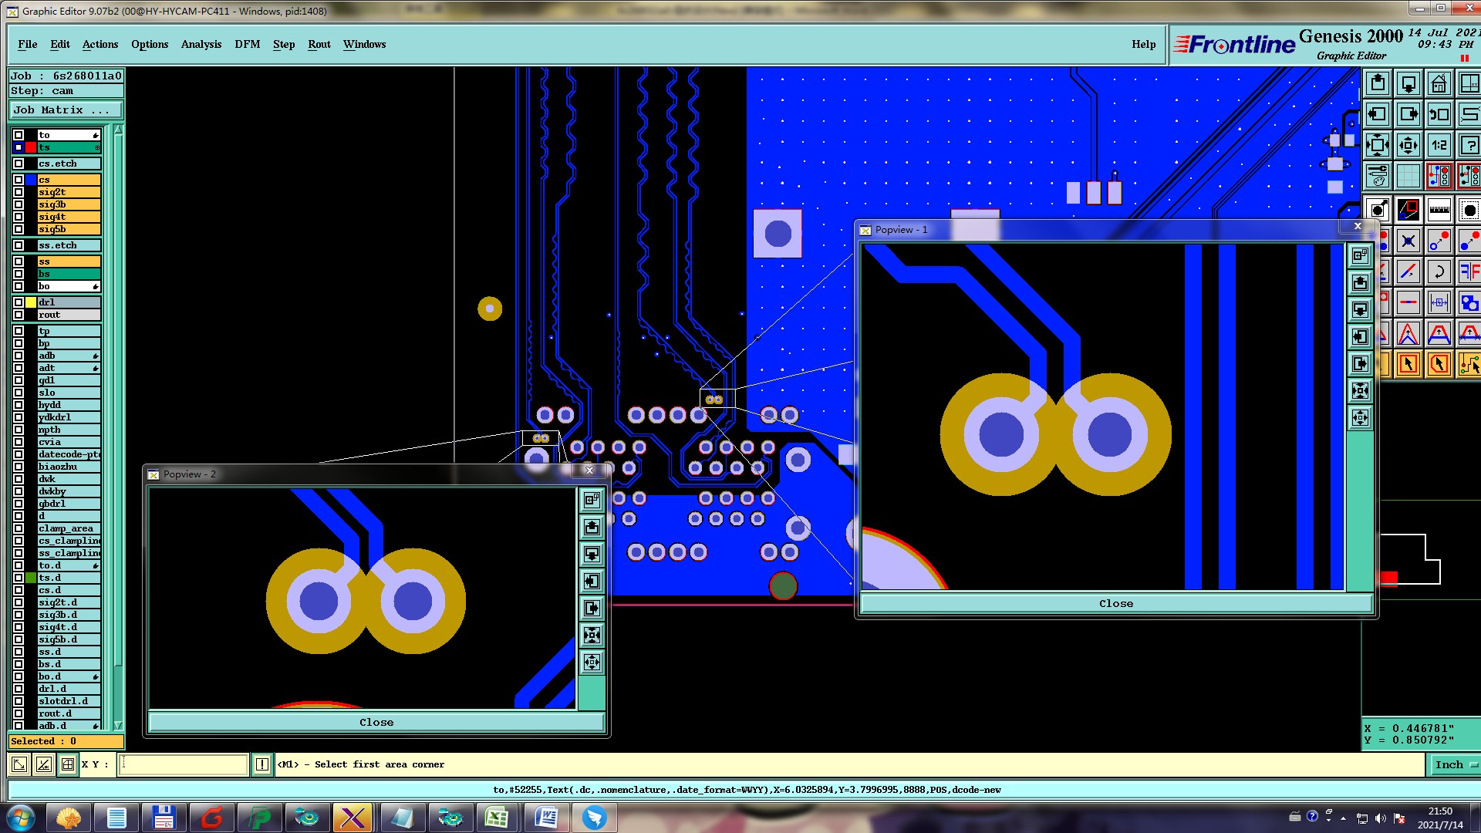Toggle the 'sig2t' layer checkbox
Screen dimensions: 1481x833
pyautogui.click(x=19, y=192)
